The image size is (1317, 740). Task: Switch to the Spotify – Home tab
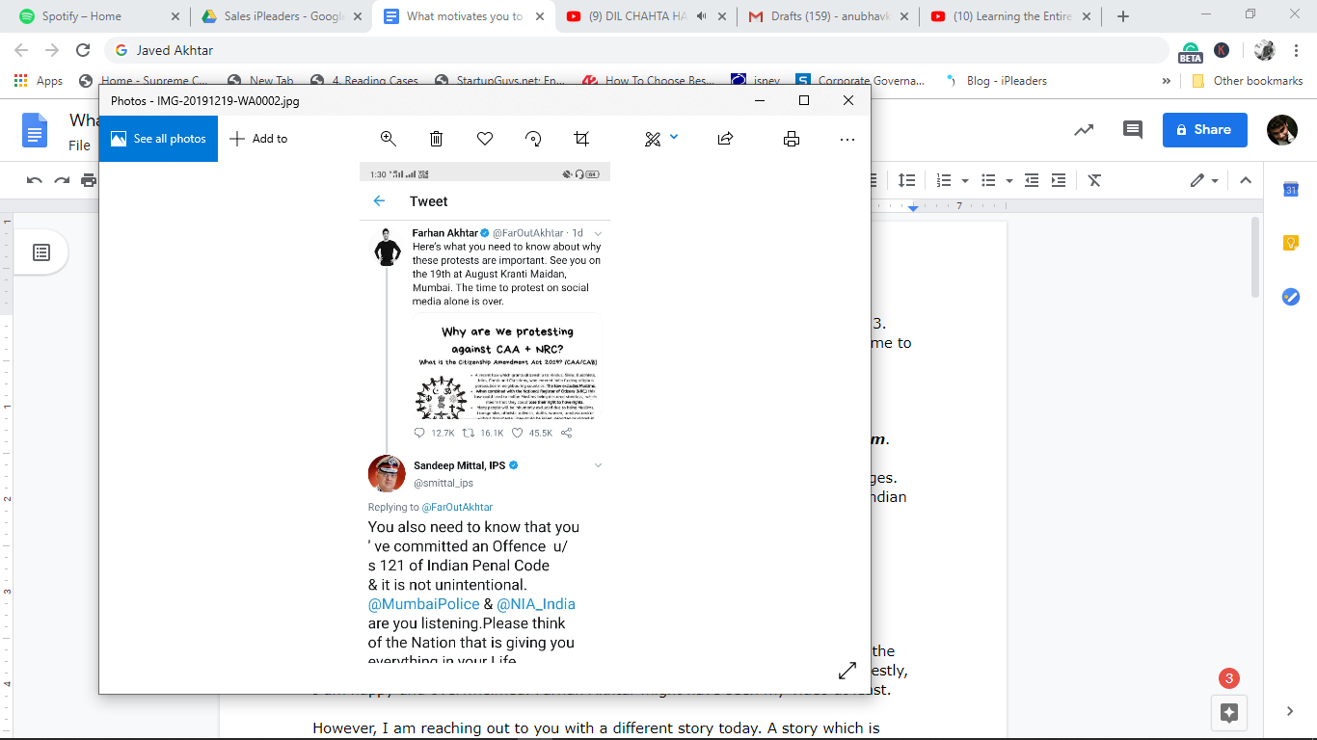tap(94, 16)
